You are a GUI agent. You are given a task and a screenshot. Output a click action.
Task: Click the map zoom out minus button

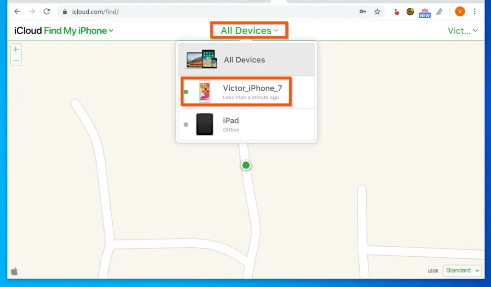click(16, 60)
